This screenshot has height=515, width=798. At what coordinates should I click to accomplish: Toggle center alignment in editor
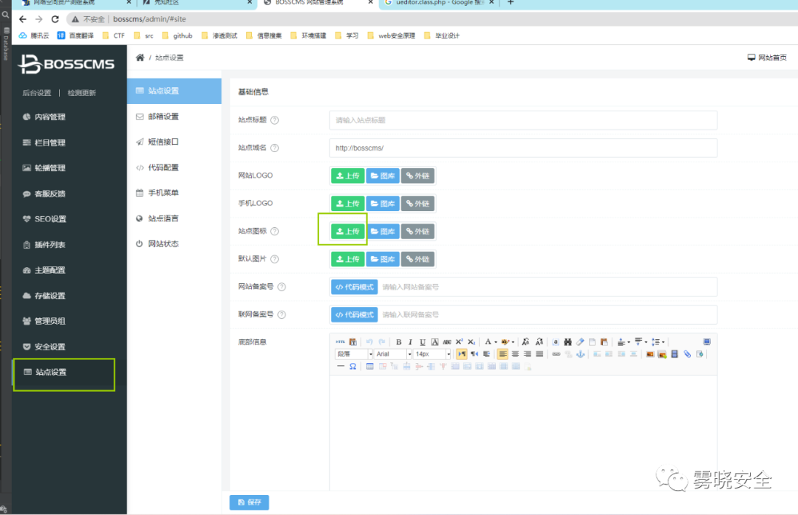coord(515,354)
